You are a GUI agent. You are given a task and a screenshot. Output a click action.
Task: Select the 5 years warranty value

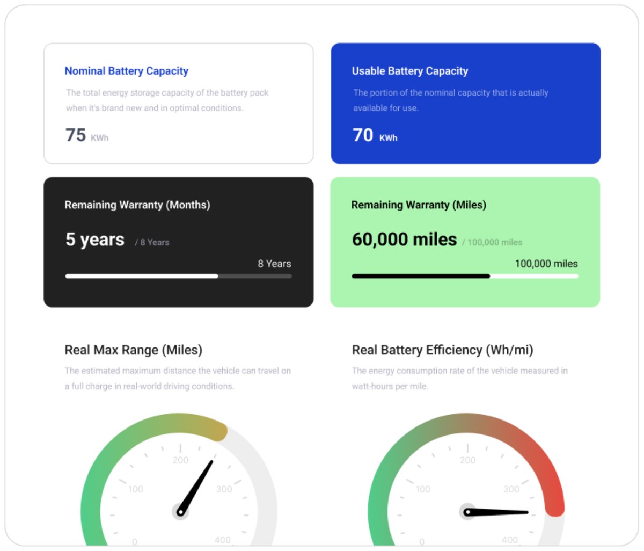(95, 239)
